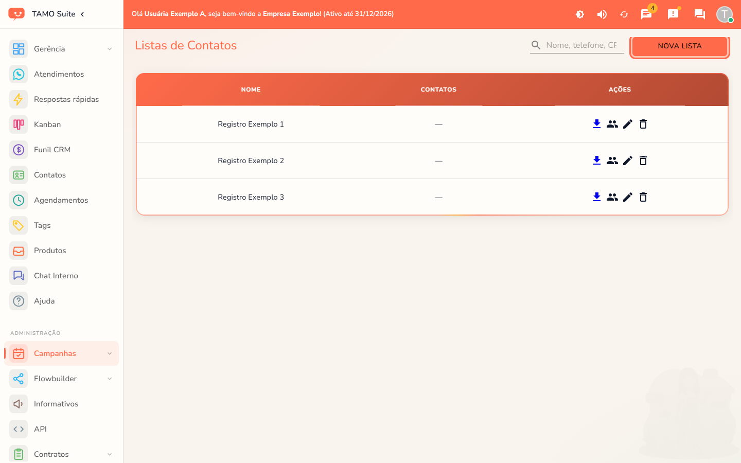Open the internal chat bubbles icon in header
The image size is (741, 463).
[700, 14]
